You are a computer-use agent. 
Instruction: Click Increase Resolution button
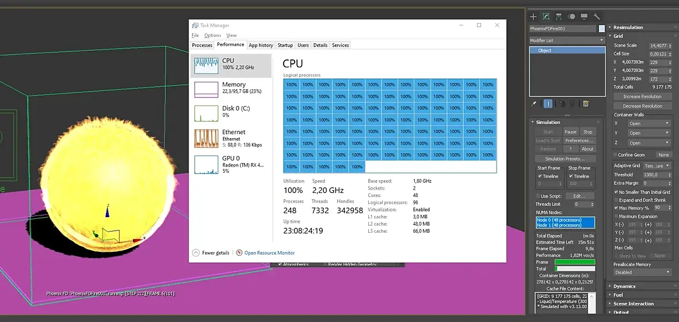pyautogui.click(x=642, y=97)
